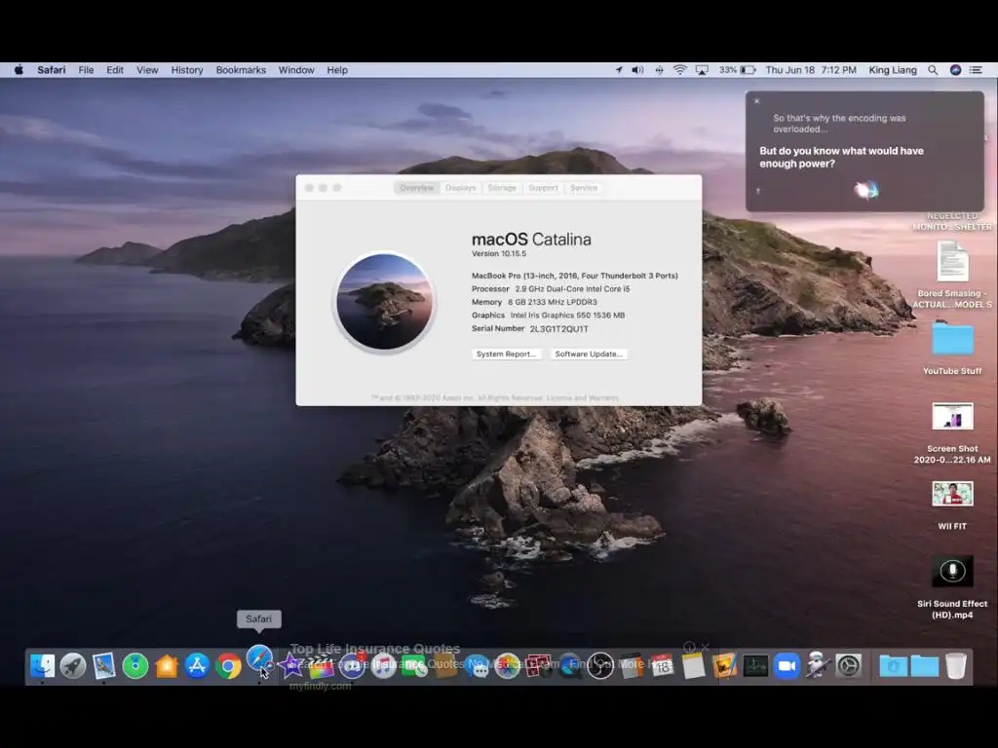
Task: Open the Edit menu
Action: coord(115,70)
